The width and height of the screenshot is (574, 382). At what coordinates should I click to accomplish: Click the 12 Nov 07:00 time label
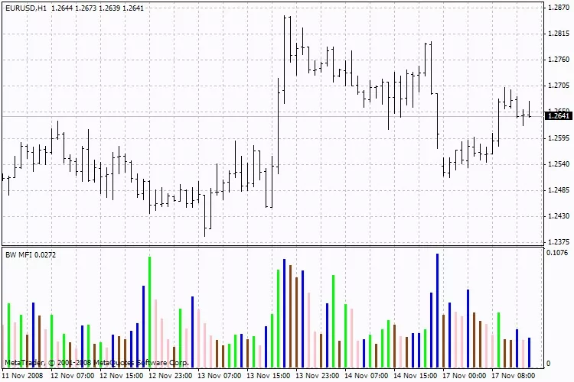[x=73, y=376]
